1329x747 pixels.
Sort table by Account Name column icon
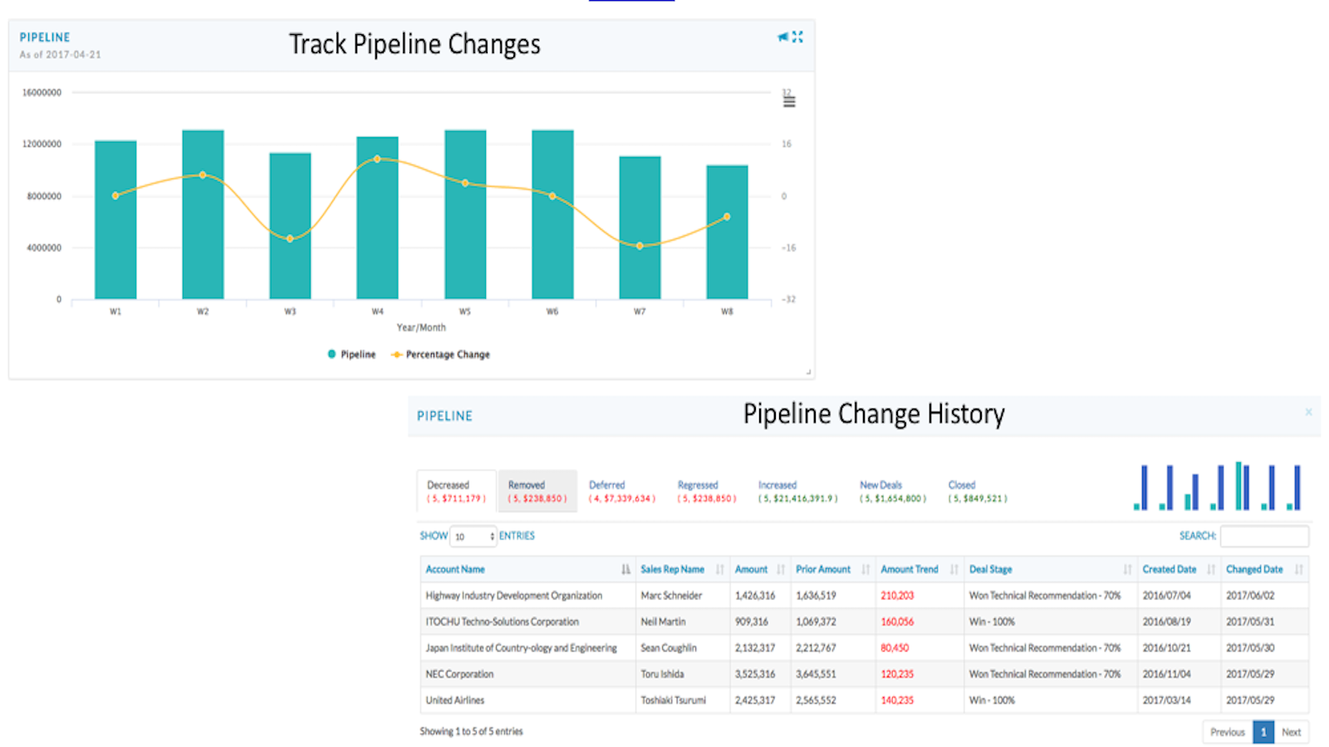[625, 569]
